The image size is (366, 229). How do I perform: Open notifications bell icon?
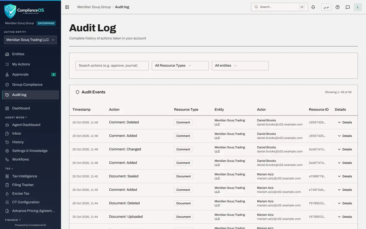[x=313, y=7]
